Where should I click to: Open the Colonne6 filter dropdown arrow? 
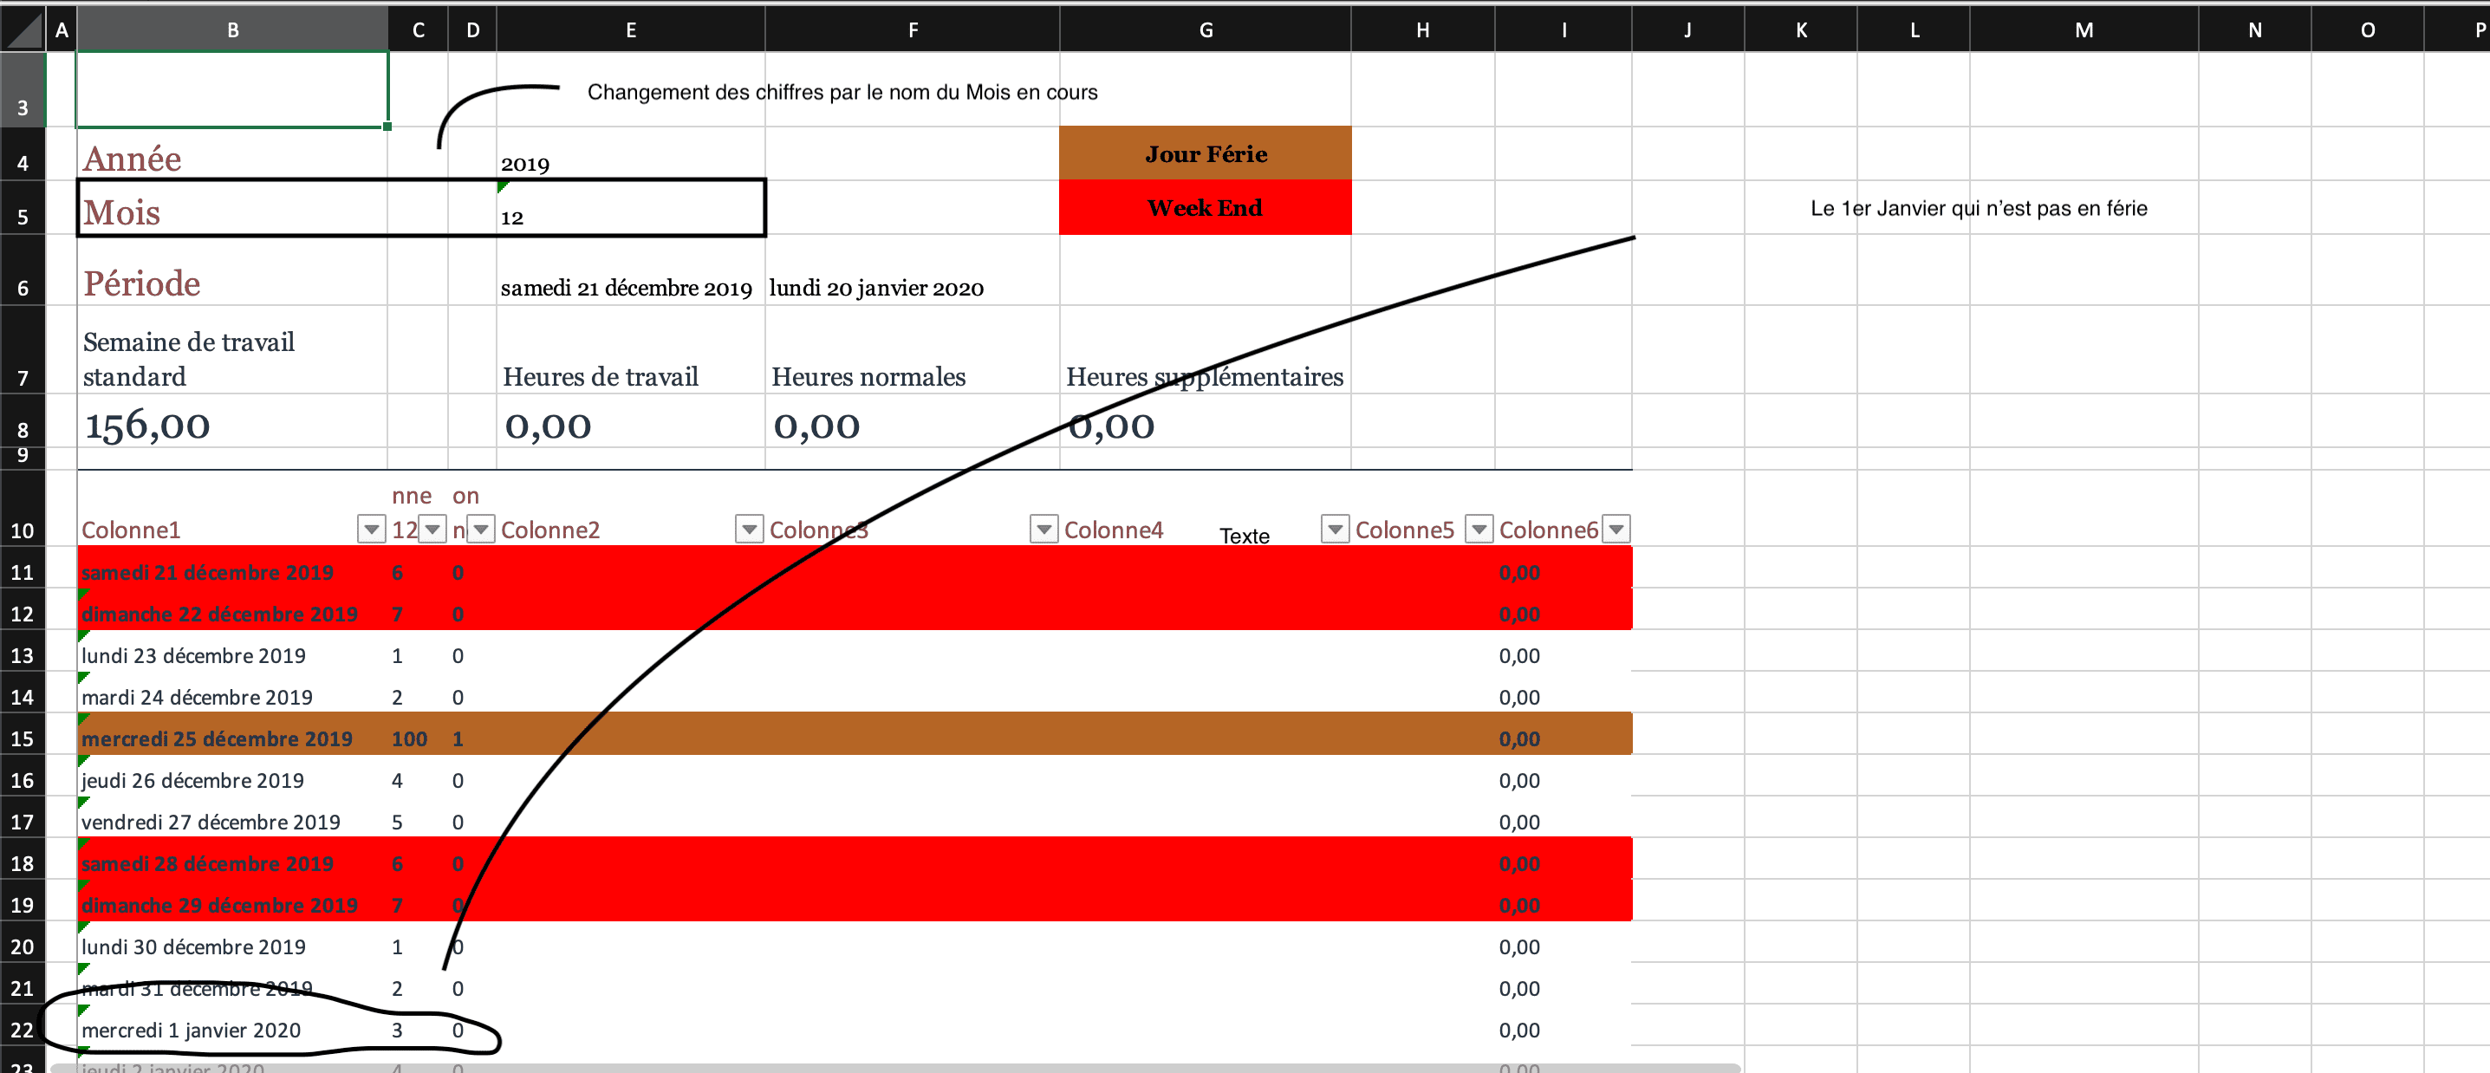pos(1616,529)
